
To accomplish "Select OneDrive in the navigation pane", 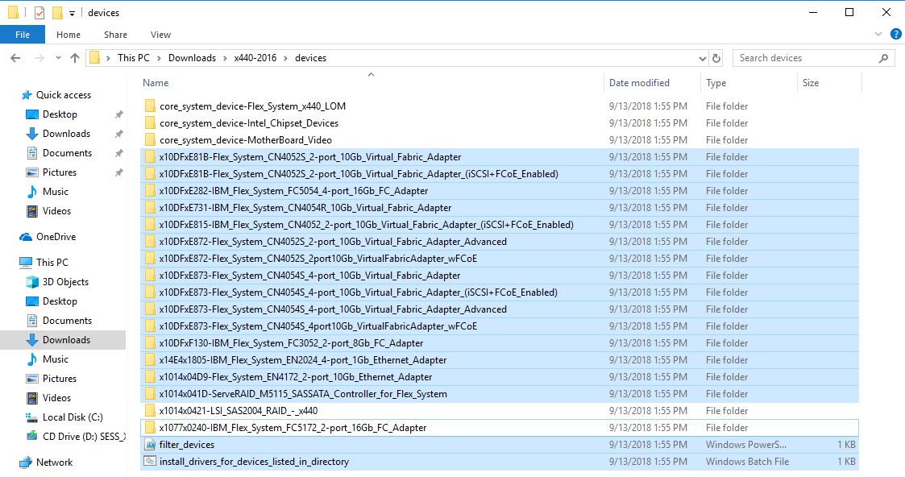I will (56, 237).
